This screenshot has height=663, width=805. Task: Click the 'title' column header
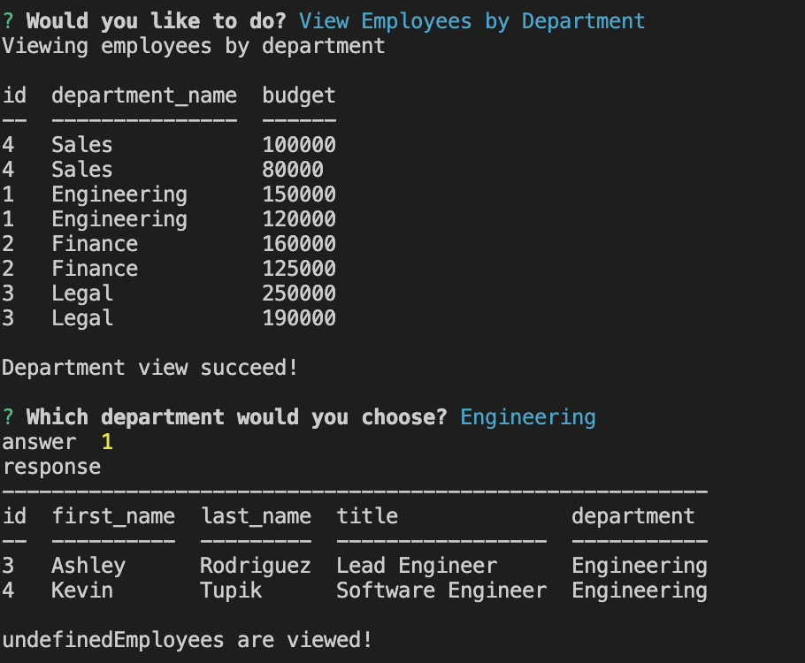pos(367,515)
